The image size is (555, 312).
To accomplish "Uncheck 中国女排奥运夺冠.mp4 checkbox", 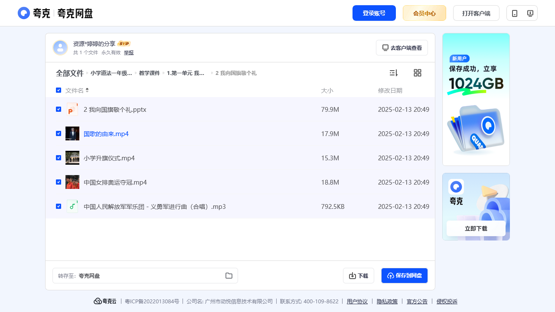I will (59, 182).
